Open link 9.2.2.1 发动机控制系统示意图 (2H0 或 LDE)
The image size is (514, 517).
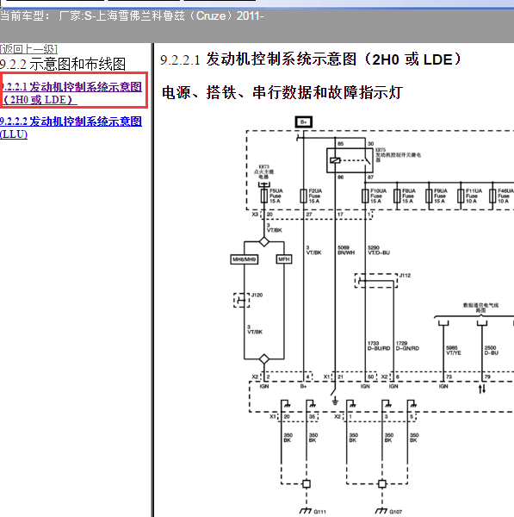71,93
